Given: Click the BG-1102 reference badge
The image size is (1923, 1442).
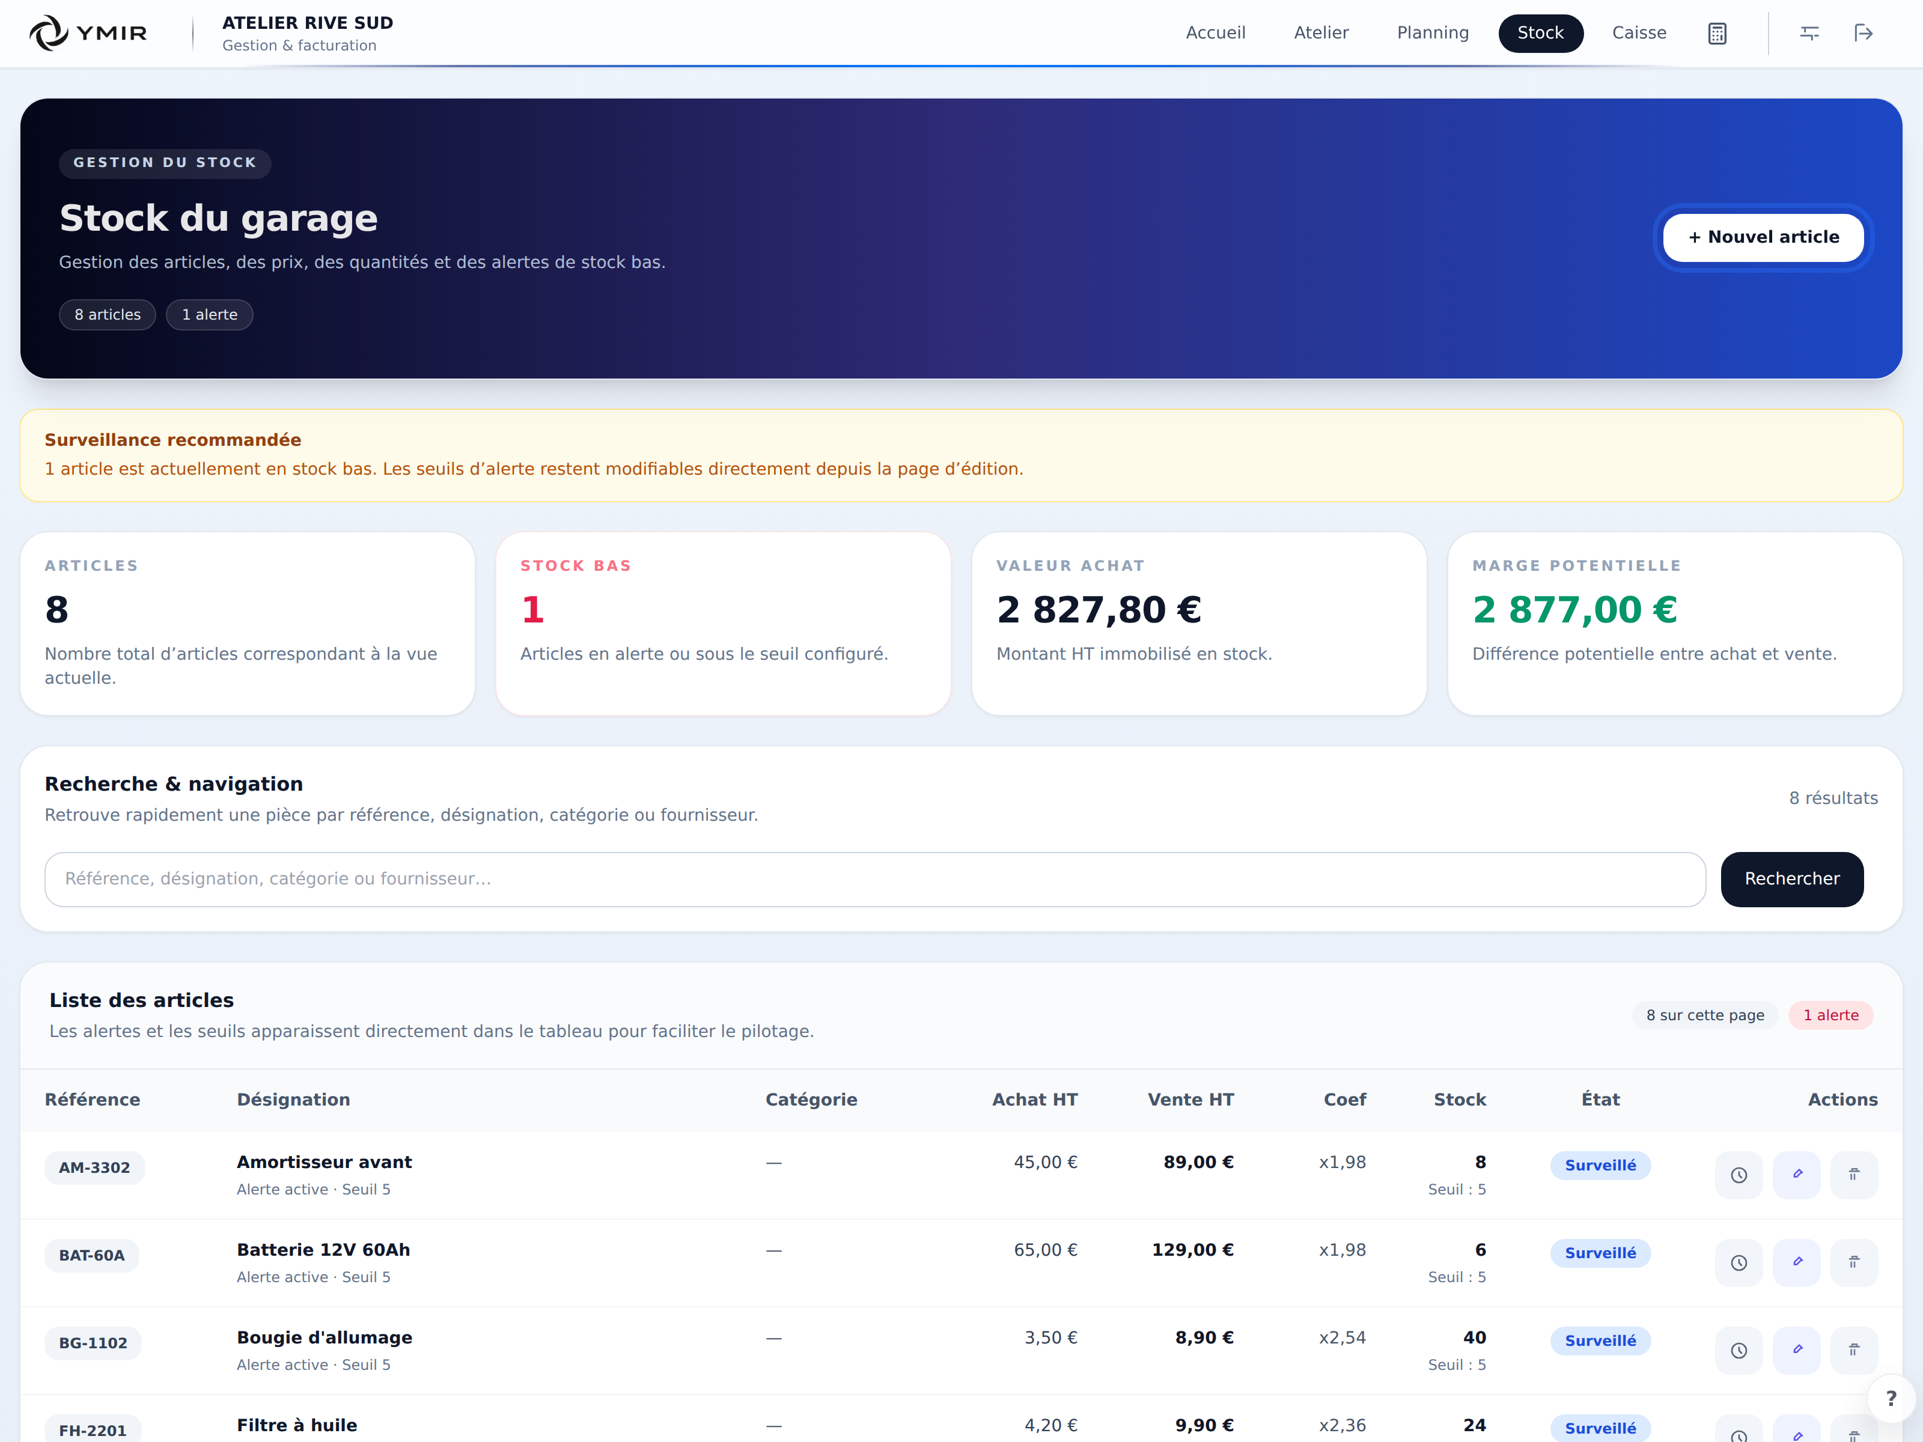Looking at the screenshot, I should [x=93, y=1343].
